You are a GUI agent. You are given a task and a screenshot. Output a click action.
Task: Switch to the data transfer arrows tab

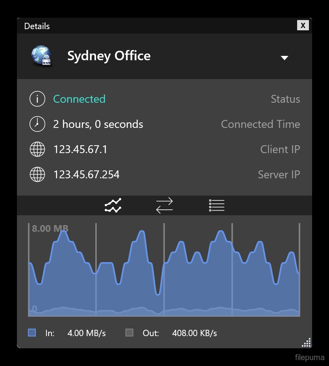click(x=164, y=205)
